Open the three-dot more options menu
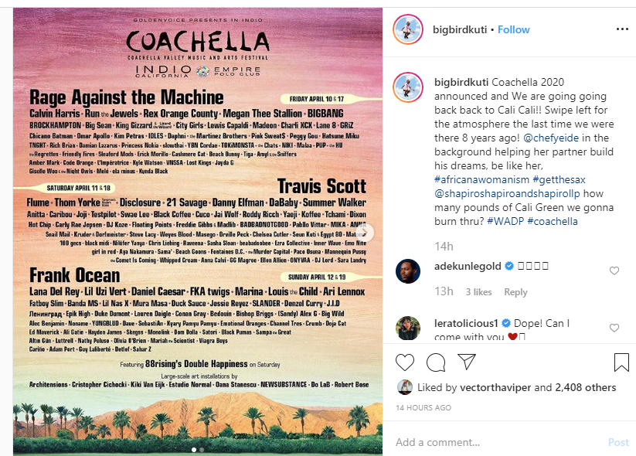This screenshot has height=456, width=636. [x=622, y=29]
